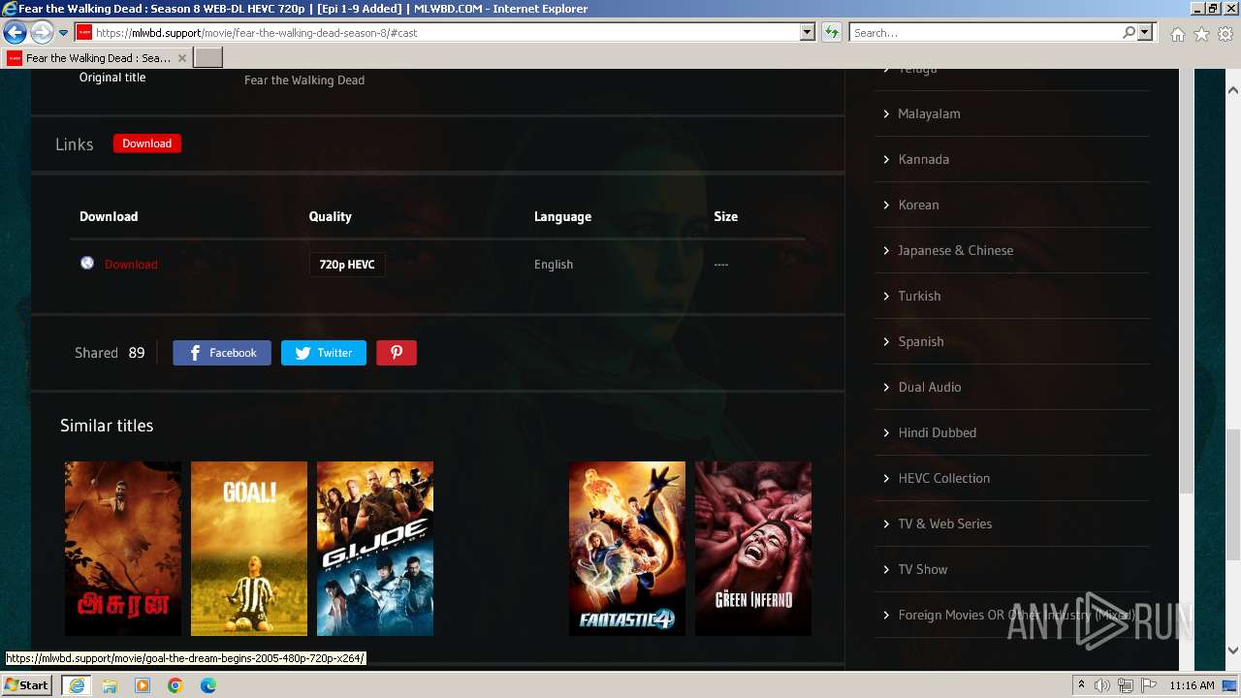
Task: Click the page vertical scrollbar thumb
Action: [x=1232, y=494]
